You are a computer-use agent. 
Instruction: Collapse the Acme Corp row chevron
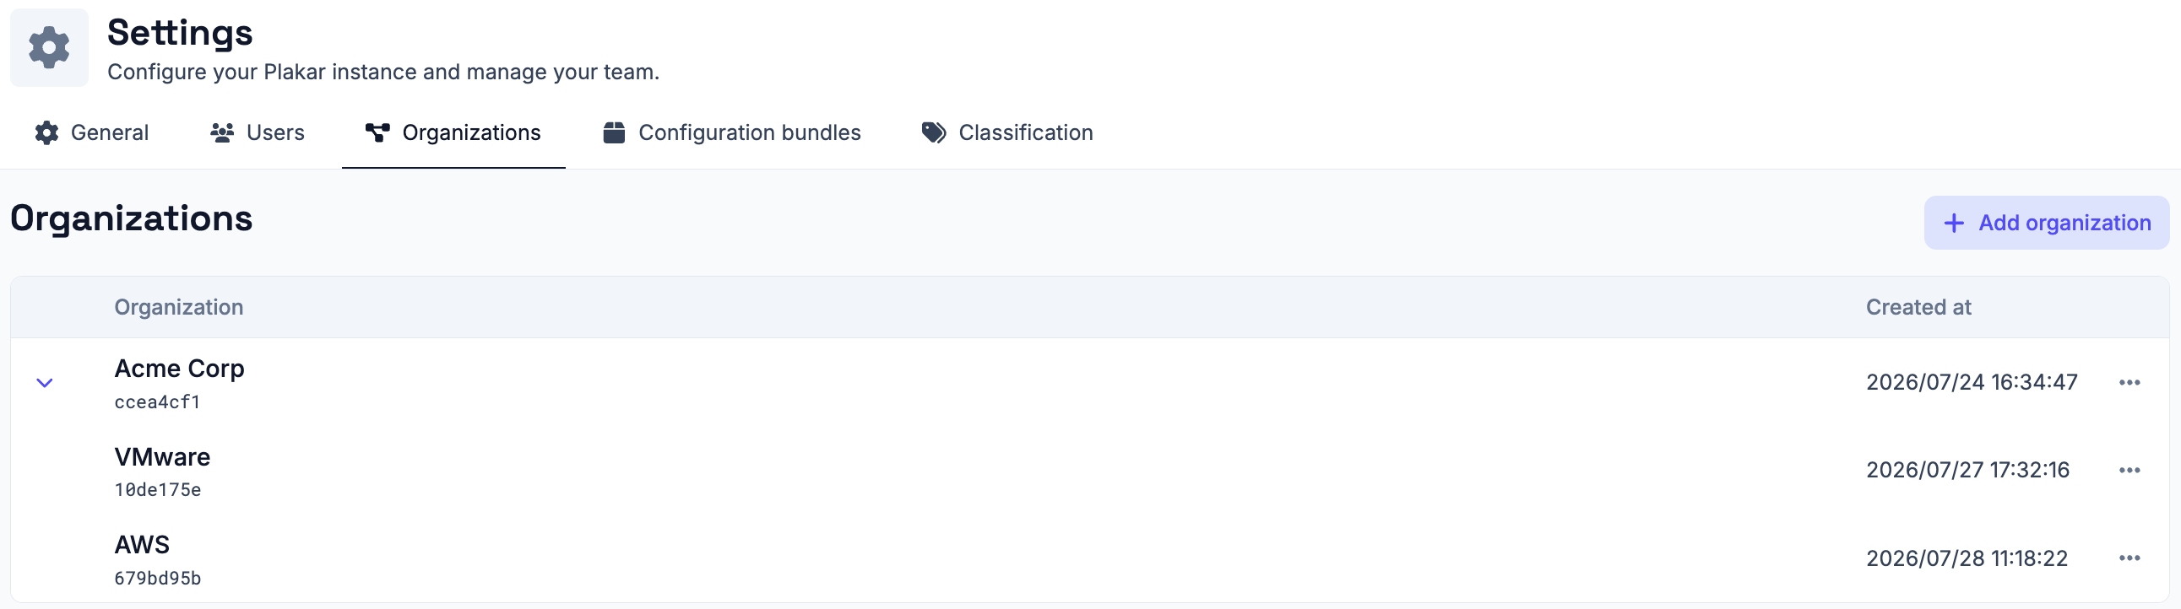(45, 383)
